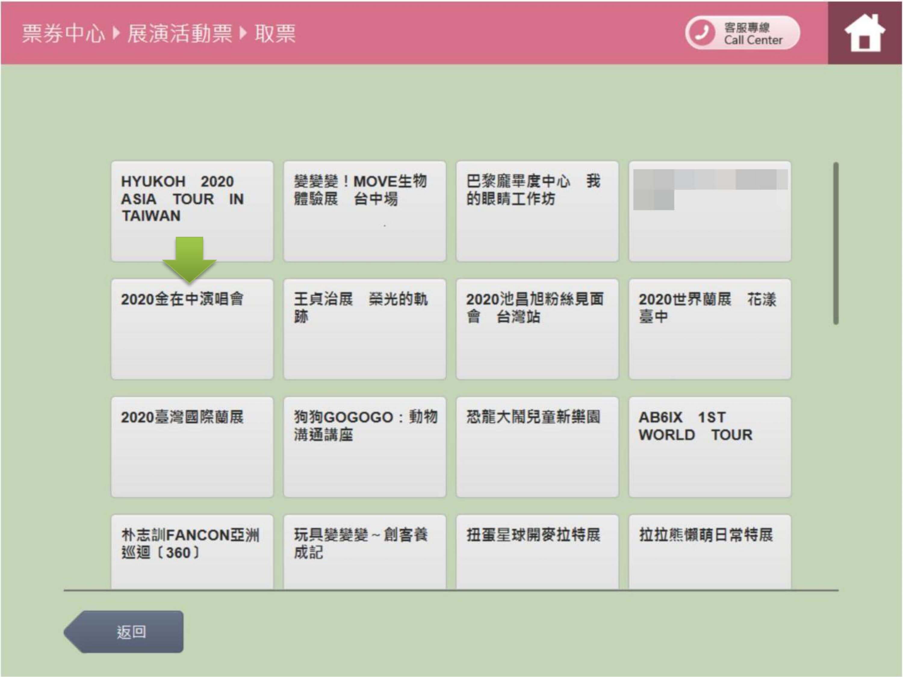
Task: Click 展演活動票 in the breadcrumb
Action: point(180,33)
